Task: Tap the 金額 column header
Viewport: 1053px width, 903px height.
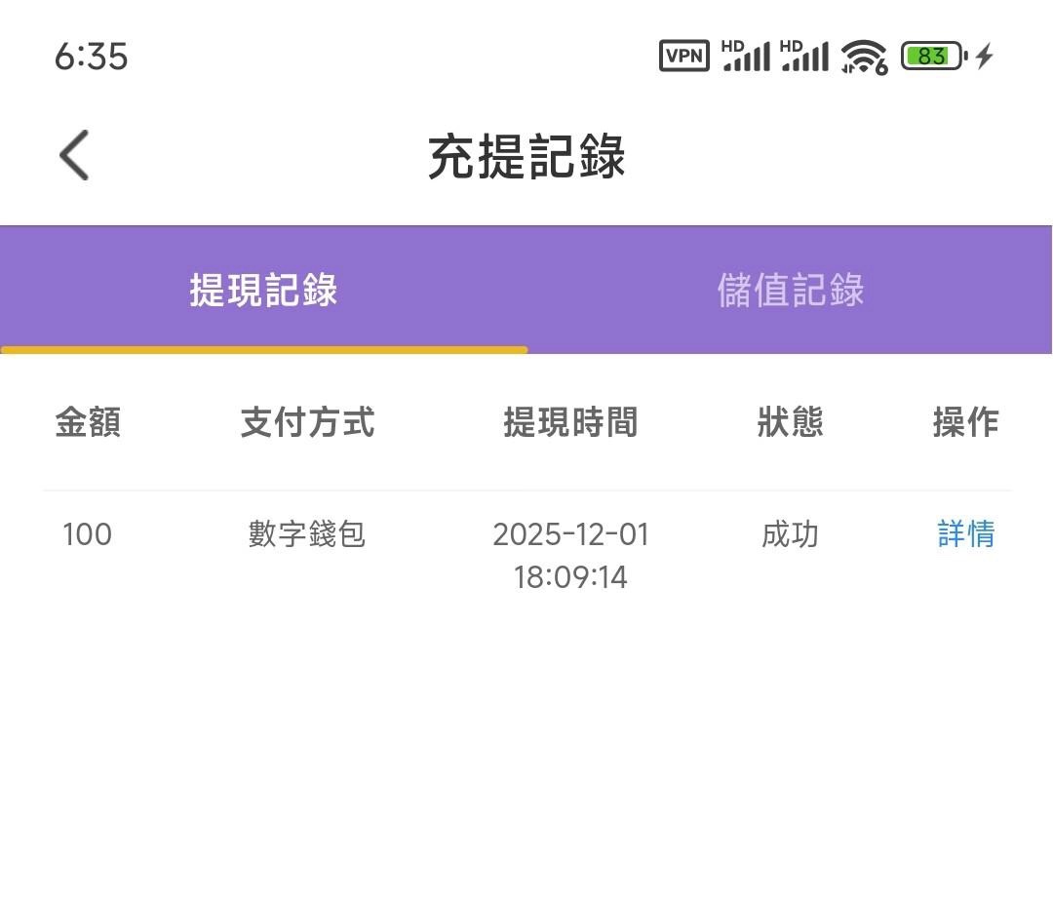Action: pyautogui.click(x=88, y=422)
